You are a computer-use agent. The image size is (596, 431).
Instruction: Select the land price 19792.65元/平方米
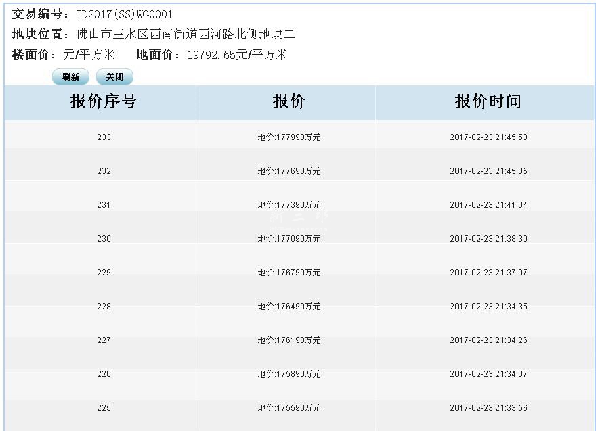tap(237, 55)
